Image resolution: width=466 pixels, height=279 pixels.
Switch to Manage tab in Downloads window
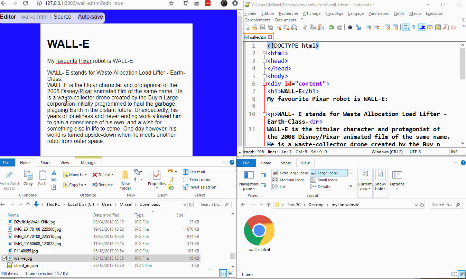[88, 163]
